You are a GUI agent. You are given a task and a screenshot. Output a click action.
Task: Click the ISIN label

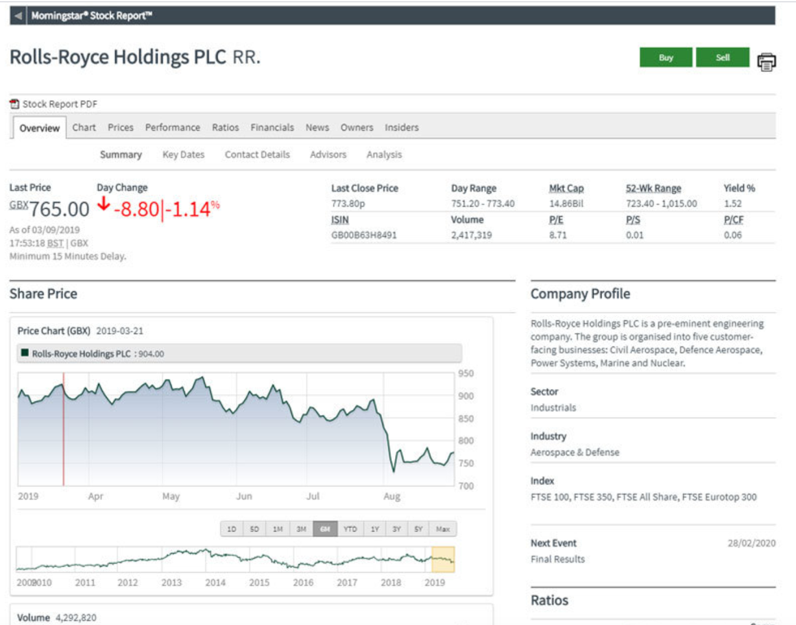(339, 220)
